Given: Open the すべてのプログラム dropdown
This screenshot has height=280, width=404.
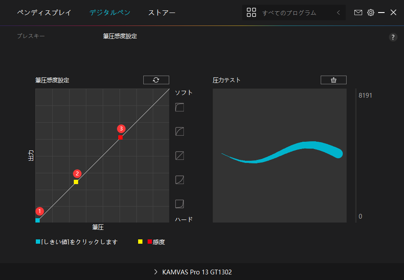Looking at the screenshot, I should pyautogui.click(x=294, y=13).
